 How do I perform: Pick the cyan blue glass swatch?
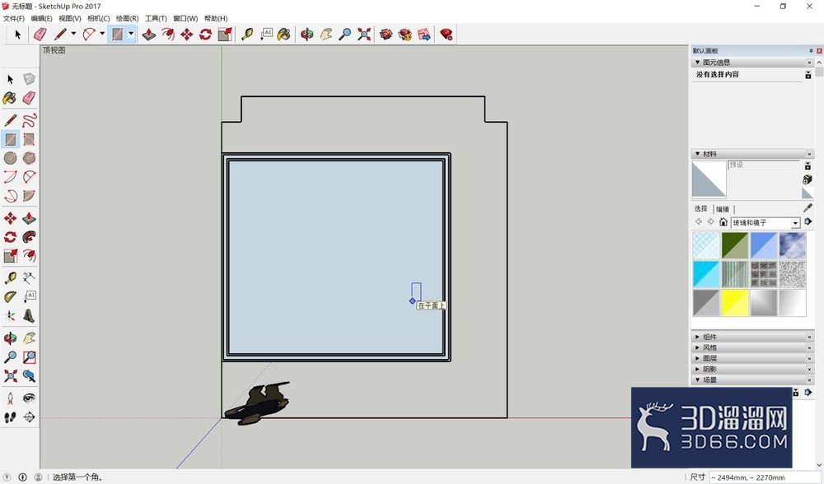[x=706, y=275]
